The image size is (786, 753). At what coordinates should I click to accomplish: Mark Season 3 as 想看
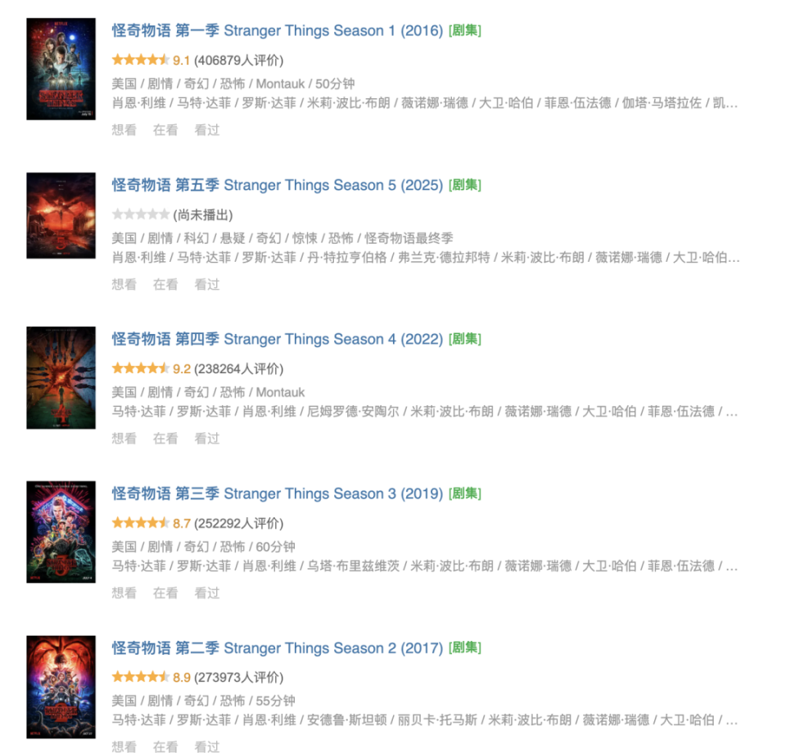124,593
